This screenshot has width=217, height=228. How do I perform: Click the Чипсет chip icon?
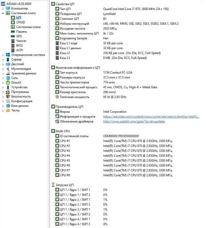[13, 41]
